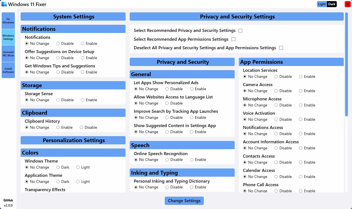
Task: Disable Let Apps Show Personalized Ads
Action: [167, 89]
